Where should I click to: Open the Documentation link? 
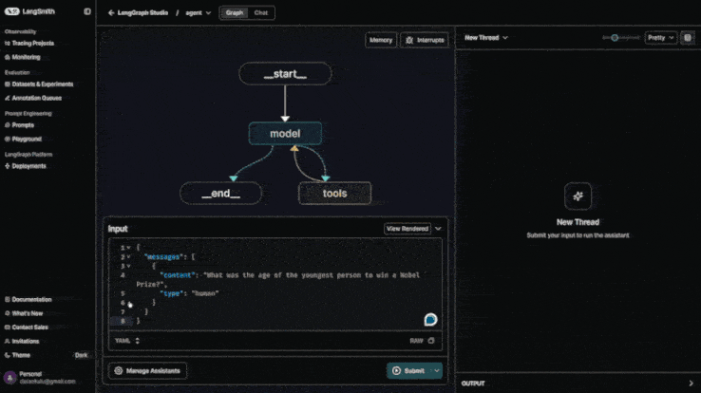(x=31, y=300)
